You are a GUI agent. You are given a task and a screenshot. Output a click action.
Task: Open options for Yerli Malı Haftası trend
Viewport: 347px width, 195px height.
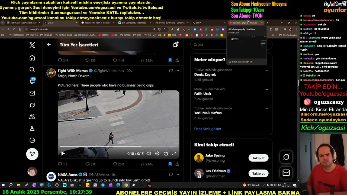pos(266,109)
